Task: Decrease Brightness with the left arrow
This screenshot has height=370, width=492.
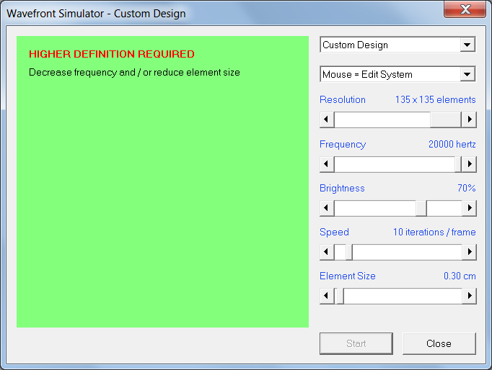Action: coord(327,208)
